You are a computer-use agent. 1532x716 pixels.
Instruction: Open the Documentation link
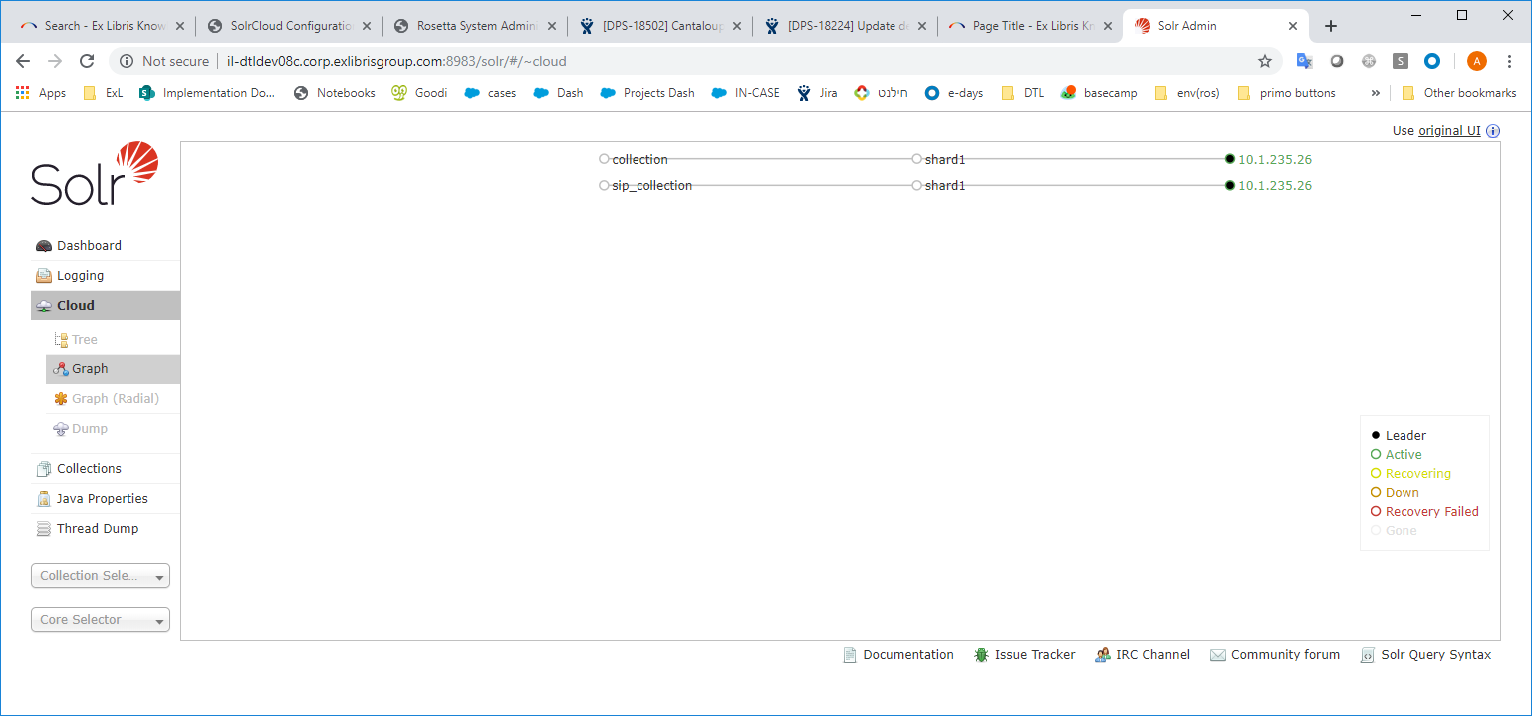[x=907, y=655]
